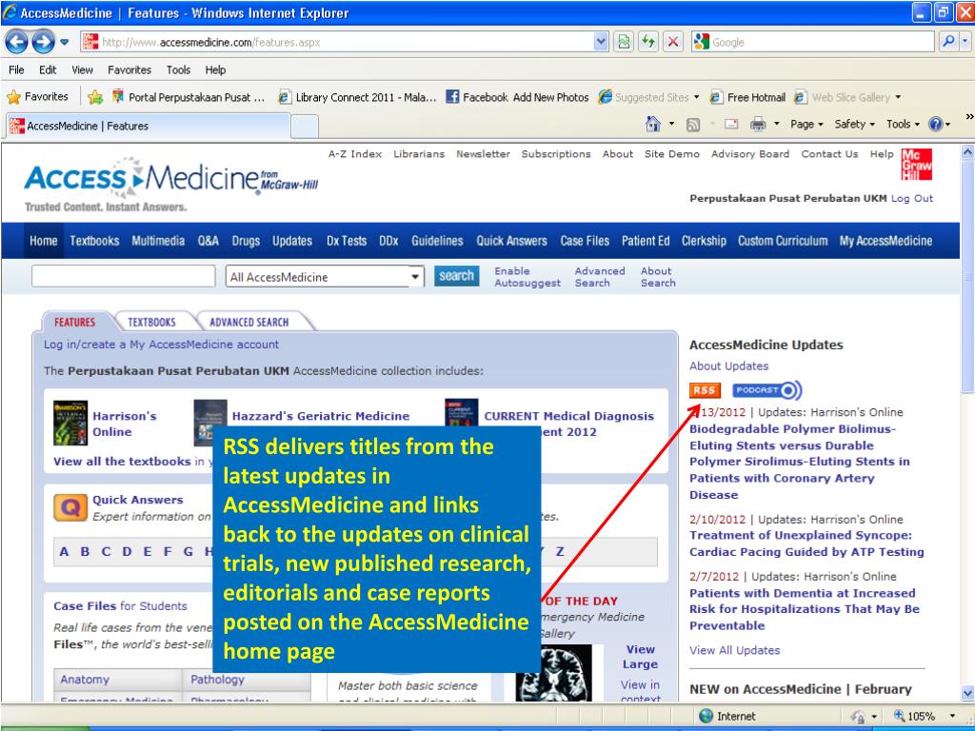
Task: Click the empty new tab button
Action: coord(305,127)
